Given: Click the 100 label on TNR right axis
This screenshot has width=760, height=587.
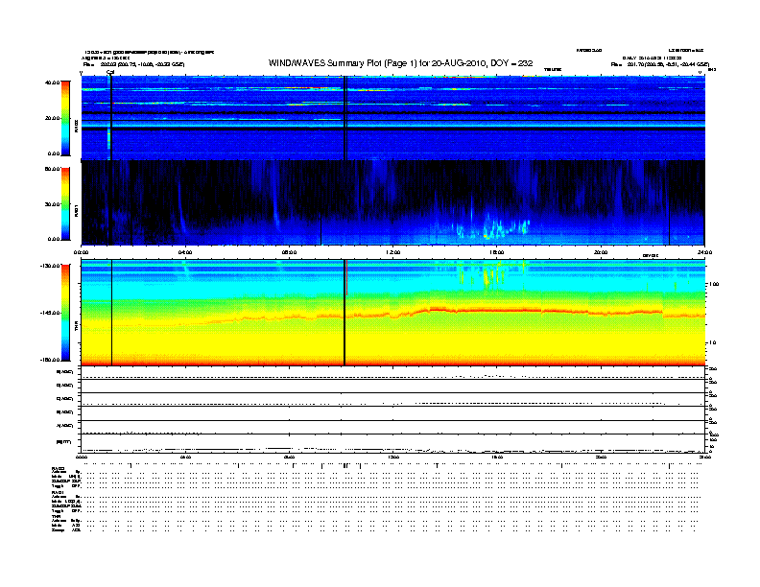Looking at the screenshot, I should click(714, 284).
